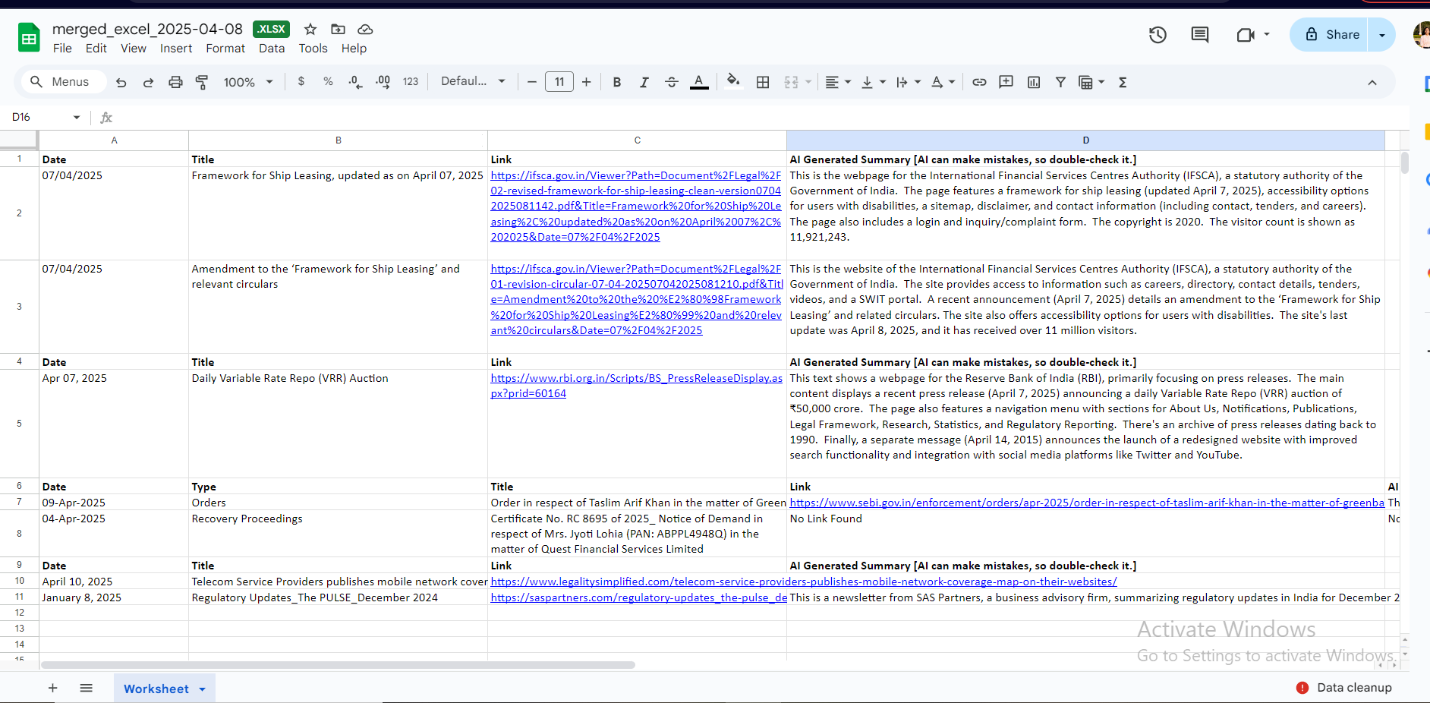Insert a chart
This screenshot has width=1430, height=703.
[1034, 82]
